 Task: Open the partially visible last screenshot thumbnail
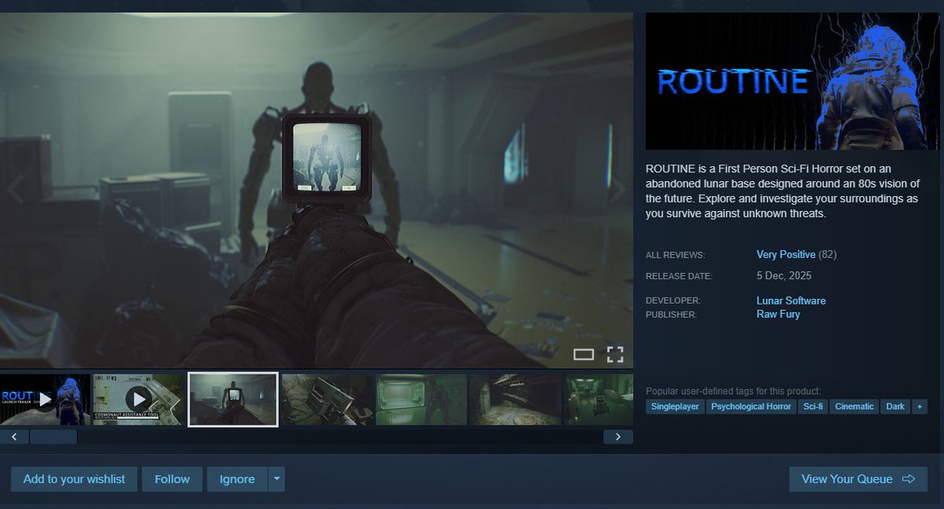[x=599, y=400]
